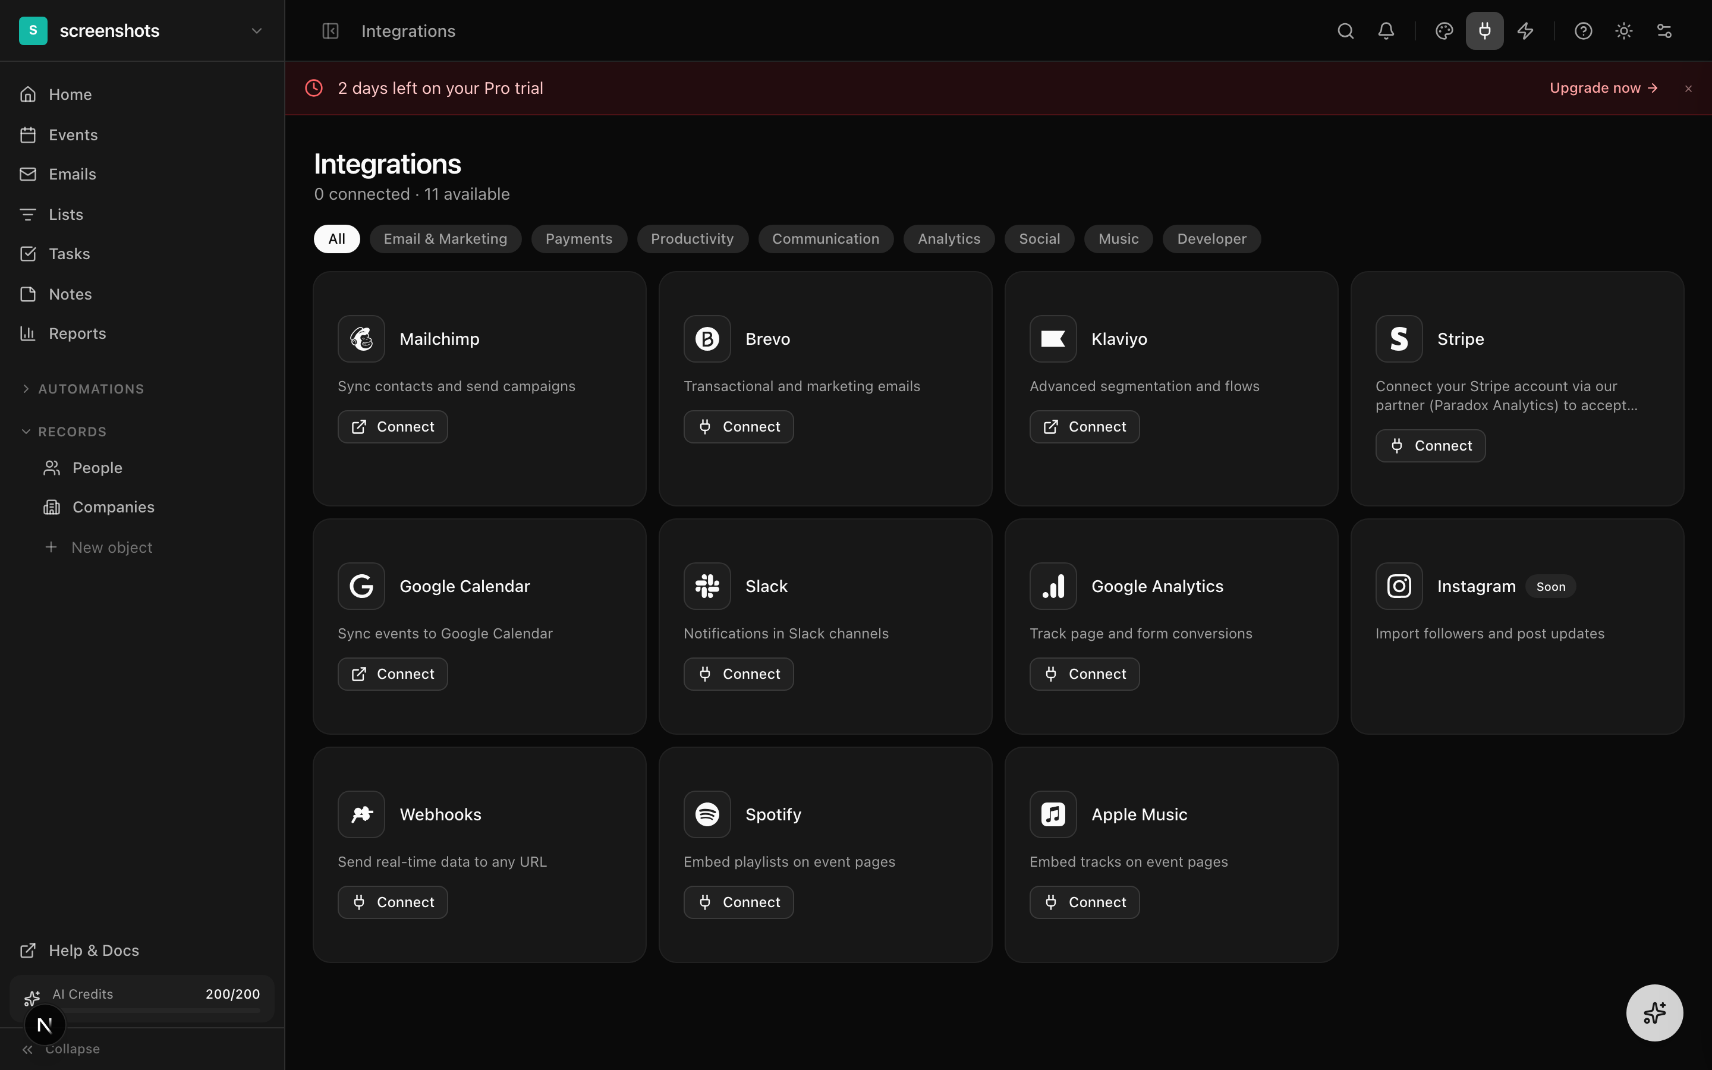Connect Mailchimp integration
The image size is (1712, 1070).
tap(392, 427)
